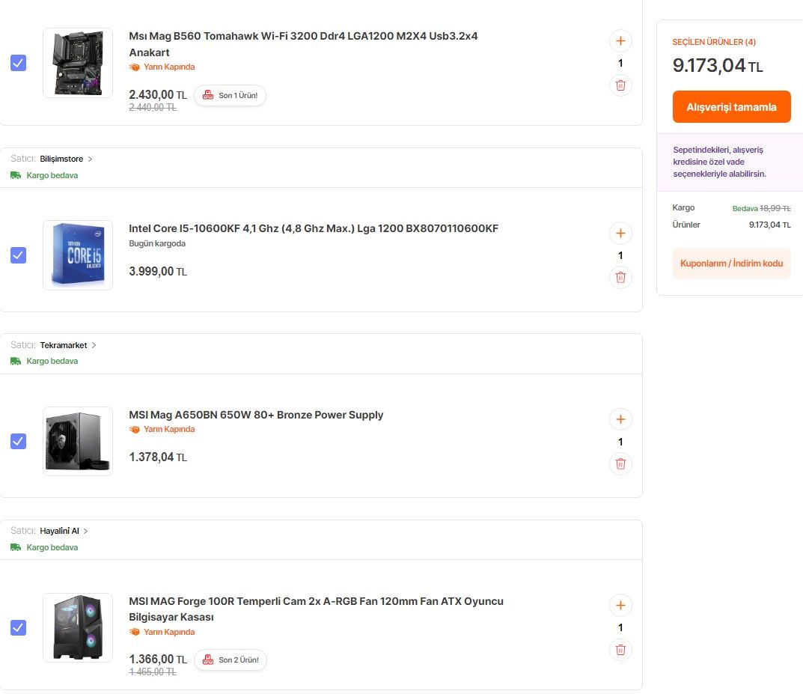Increase quantity of MSI B560 Tomahawk motherboard
803x694 pixels.
tap(620, 41)
